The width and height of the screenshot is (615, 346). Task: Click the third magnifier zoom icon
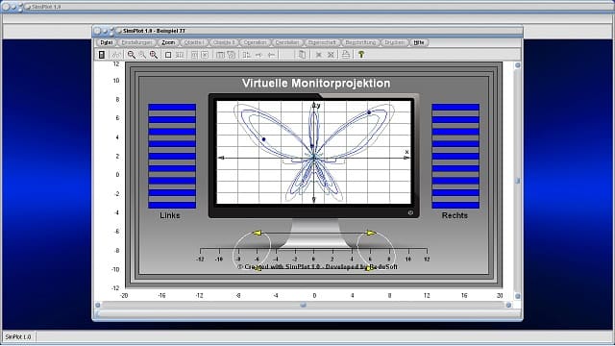pyautogui.click(x=154, y=55)
